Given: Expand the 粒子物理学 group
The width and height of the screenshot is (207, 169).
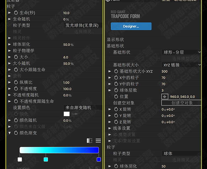Looking at the screenshot, I should tap(9, 51).
